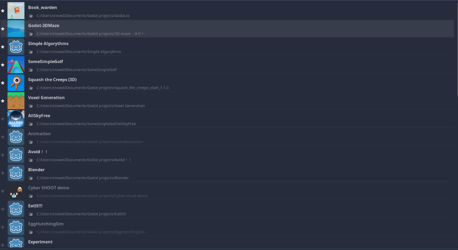
Task: Click path ending in Godot projects/Voxel Generation
Action: [x=91, y=106]
